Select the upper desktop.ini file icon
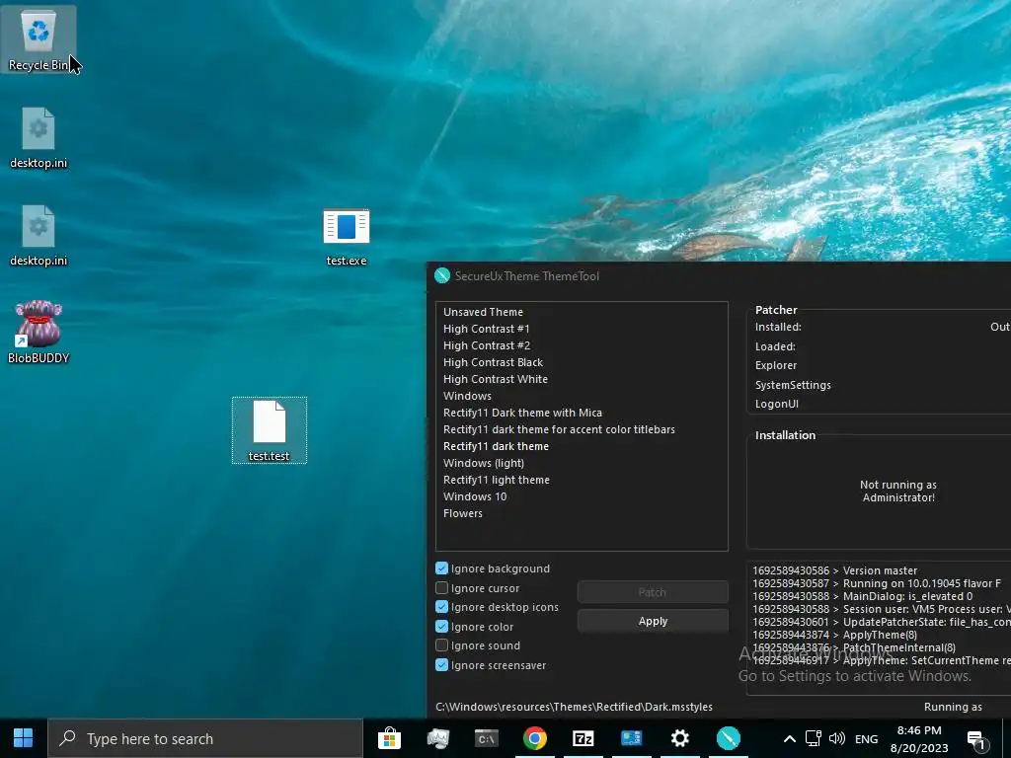The height and width of the screenshot is (758, 1011). pyautogui.click(x=39, y=138)
